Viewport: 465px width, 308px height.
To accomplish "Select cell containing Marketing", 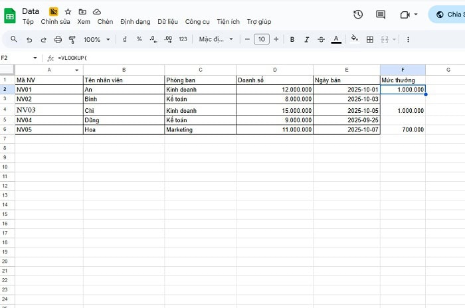I will point(200,130).
